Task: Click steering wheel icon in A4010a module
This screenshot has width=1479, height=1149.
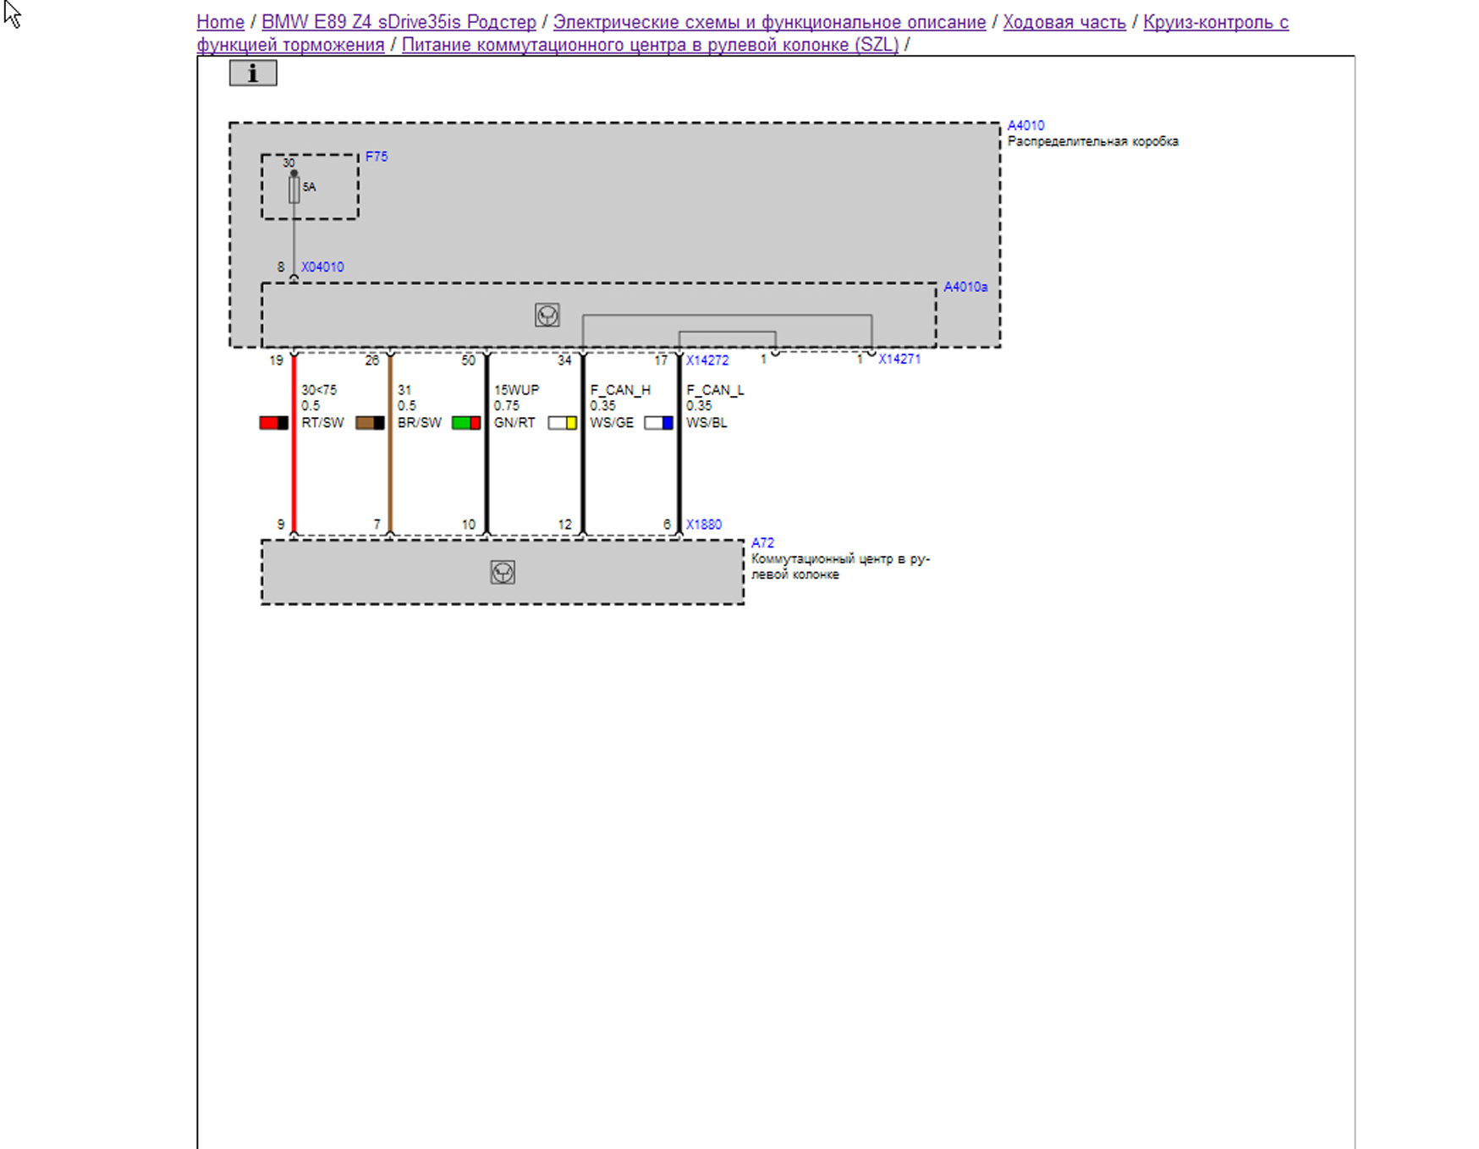Action: point(547,316)
